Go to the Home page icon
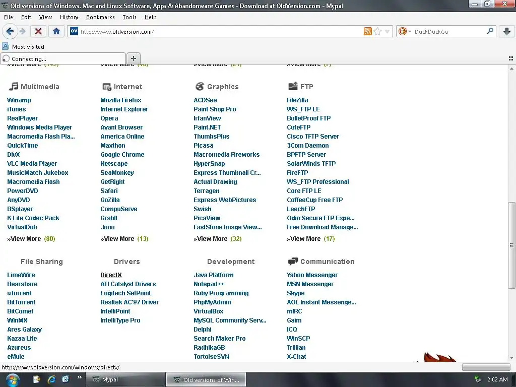The image size is (516, 387). [56, 31]
